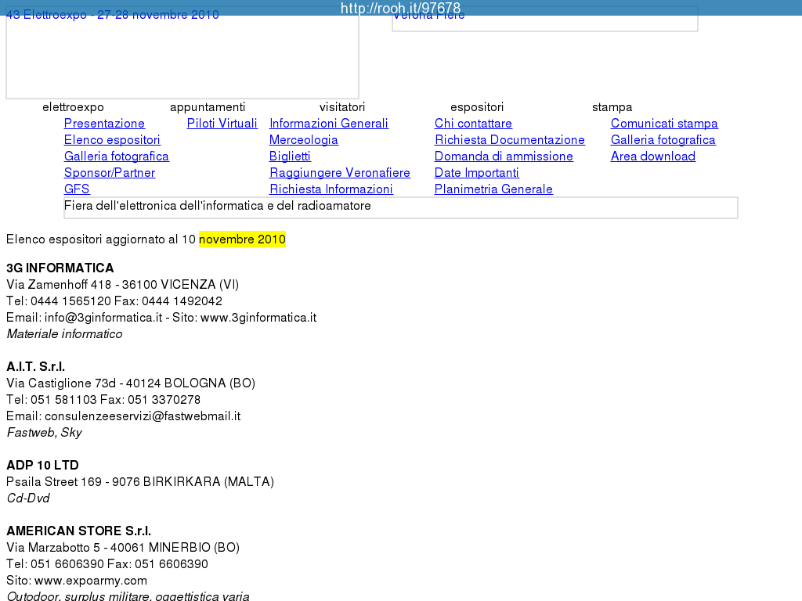This screenshot has width=802, height=601.
Task: Click the Elenco espositori link
Action: click(x=112, y=140)
